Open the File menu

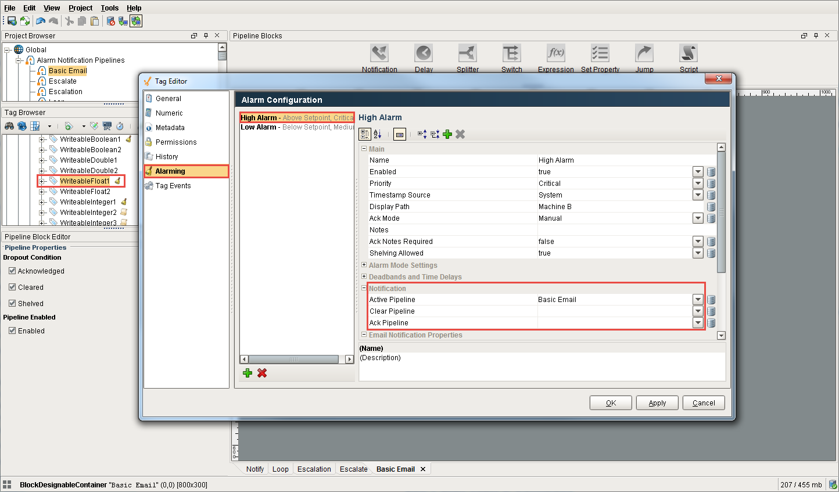10,8
